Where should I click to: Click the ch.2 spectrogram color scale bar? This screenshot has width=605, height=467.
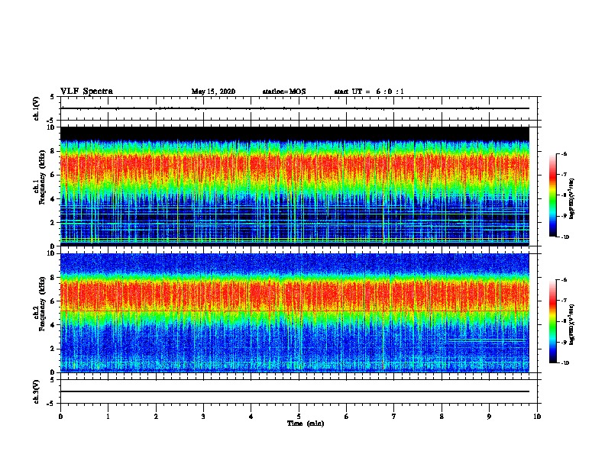552,321
